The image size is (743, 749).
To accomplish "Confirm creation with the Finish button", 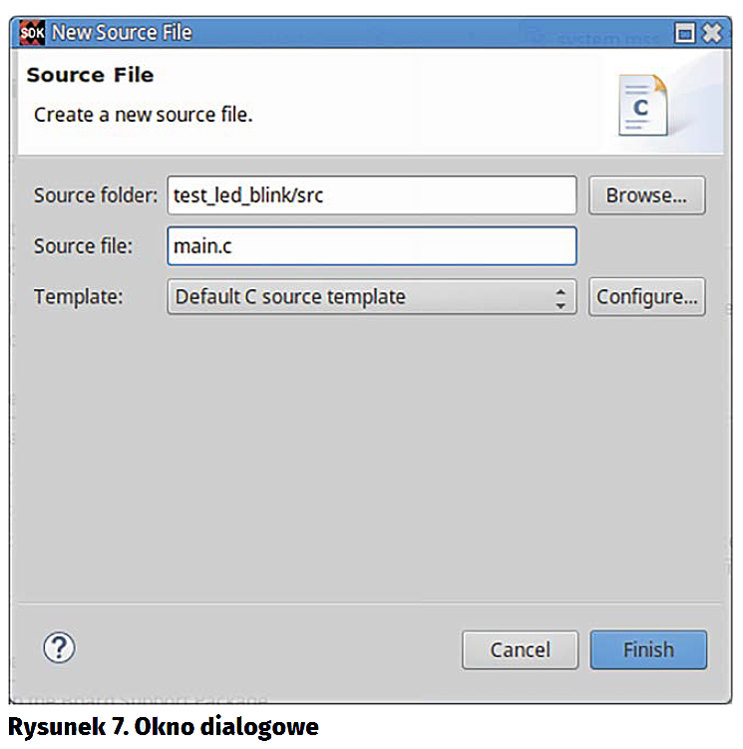I will [x=648, y=650].
